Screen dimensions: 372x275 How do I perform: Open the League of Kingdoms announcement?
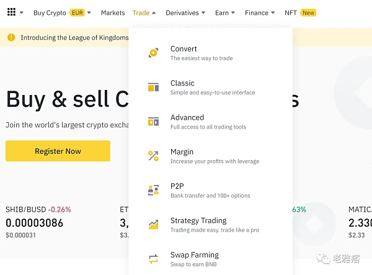74,37
